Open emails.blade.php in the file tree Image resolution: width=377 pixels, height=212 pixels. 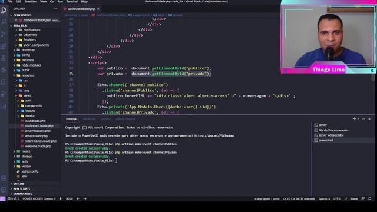37,136
